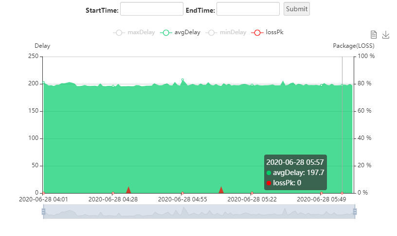The height and width of the screenshot is (236, 397).
Task: Click the 20 % loss axis value
Action: 364,165
